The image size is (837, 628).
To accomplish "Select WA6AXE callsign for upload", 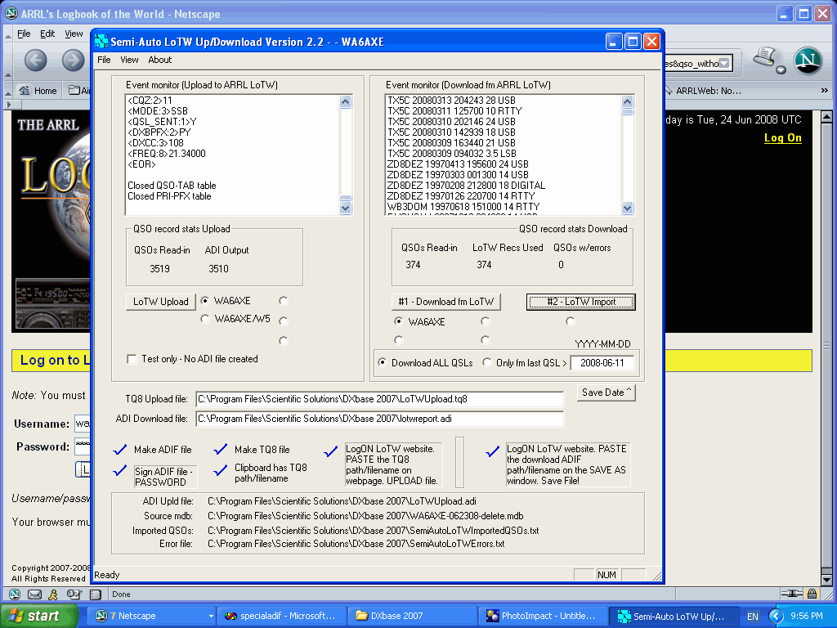I will coord(205,301).
